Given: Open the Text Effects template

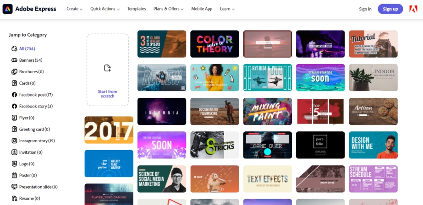Looking at the screenshot, I should tap(268, 179).
